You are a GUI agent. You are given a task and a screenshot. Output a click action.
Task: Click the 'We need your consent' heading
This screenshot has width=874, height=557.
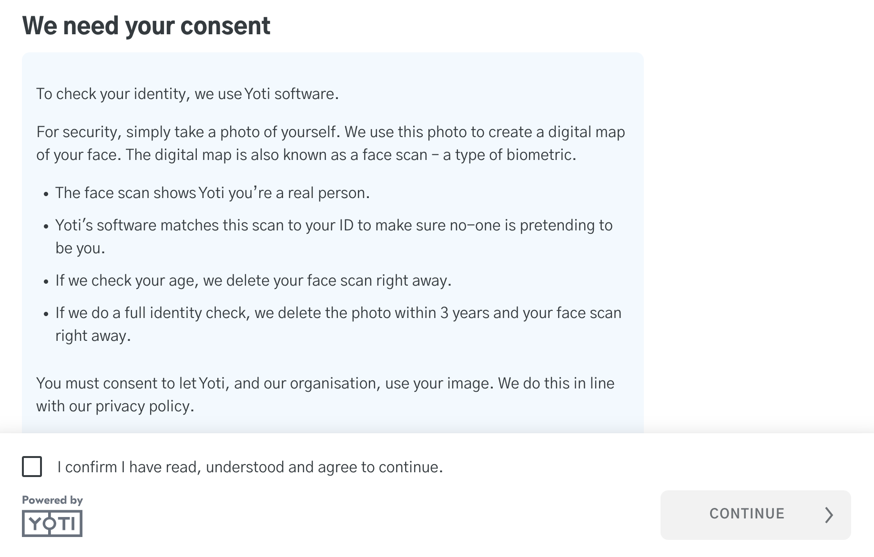146,26
